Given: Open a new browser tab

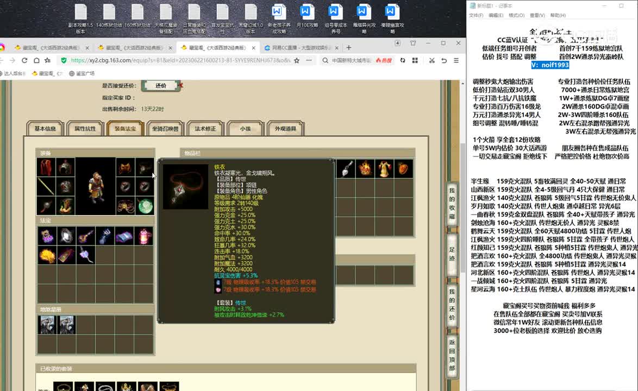Looking at the screenshot, I should tap(349, 48).
